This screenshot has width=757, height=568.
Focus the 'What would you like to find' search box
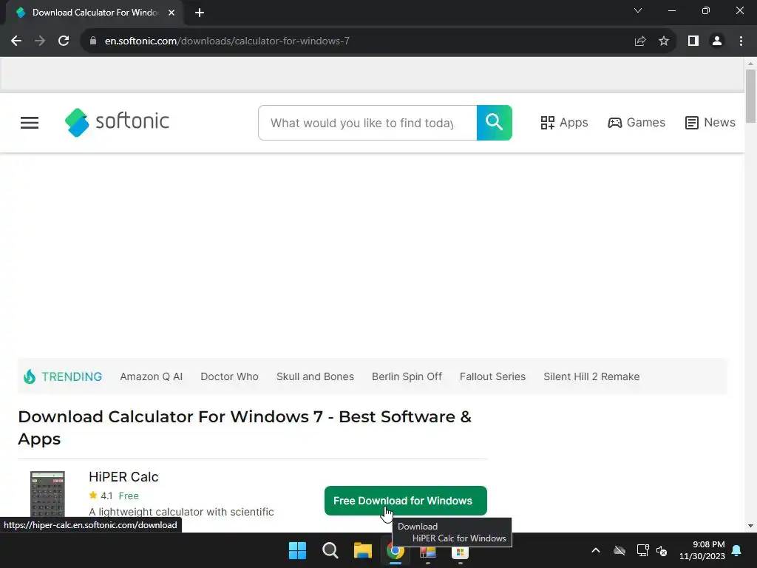[x=367, y=123]
